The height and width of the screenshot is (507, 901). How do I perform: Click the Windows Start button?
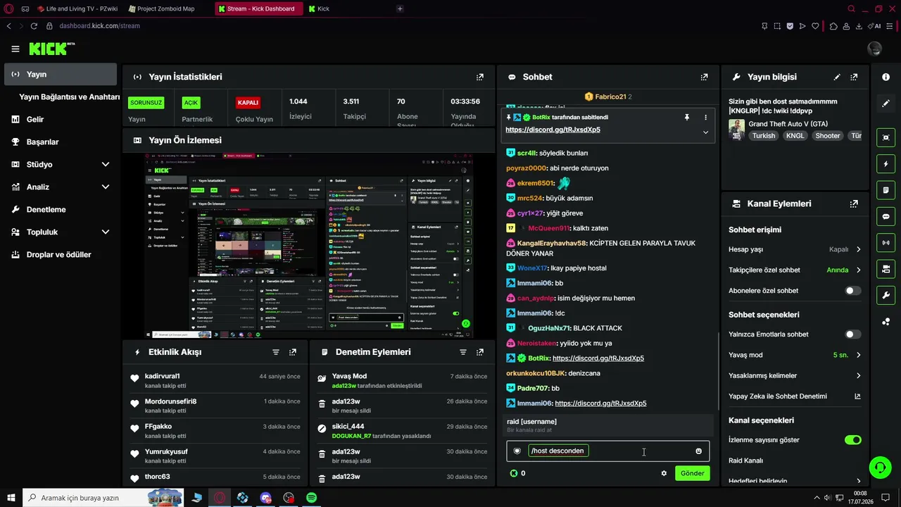pyautogui.click(x=11, y=498)
